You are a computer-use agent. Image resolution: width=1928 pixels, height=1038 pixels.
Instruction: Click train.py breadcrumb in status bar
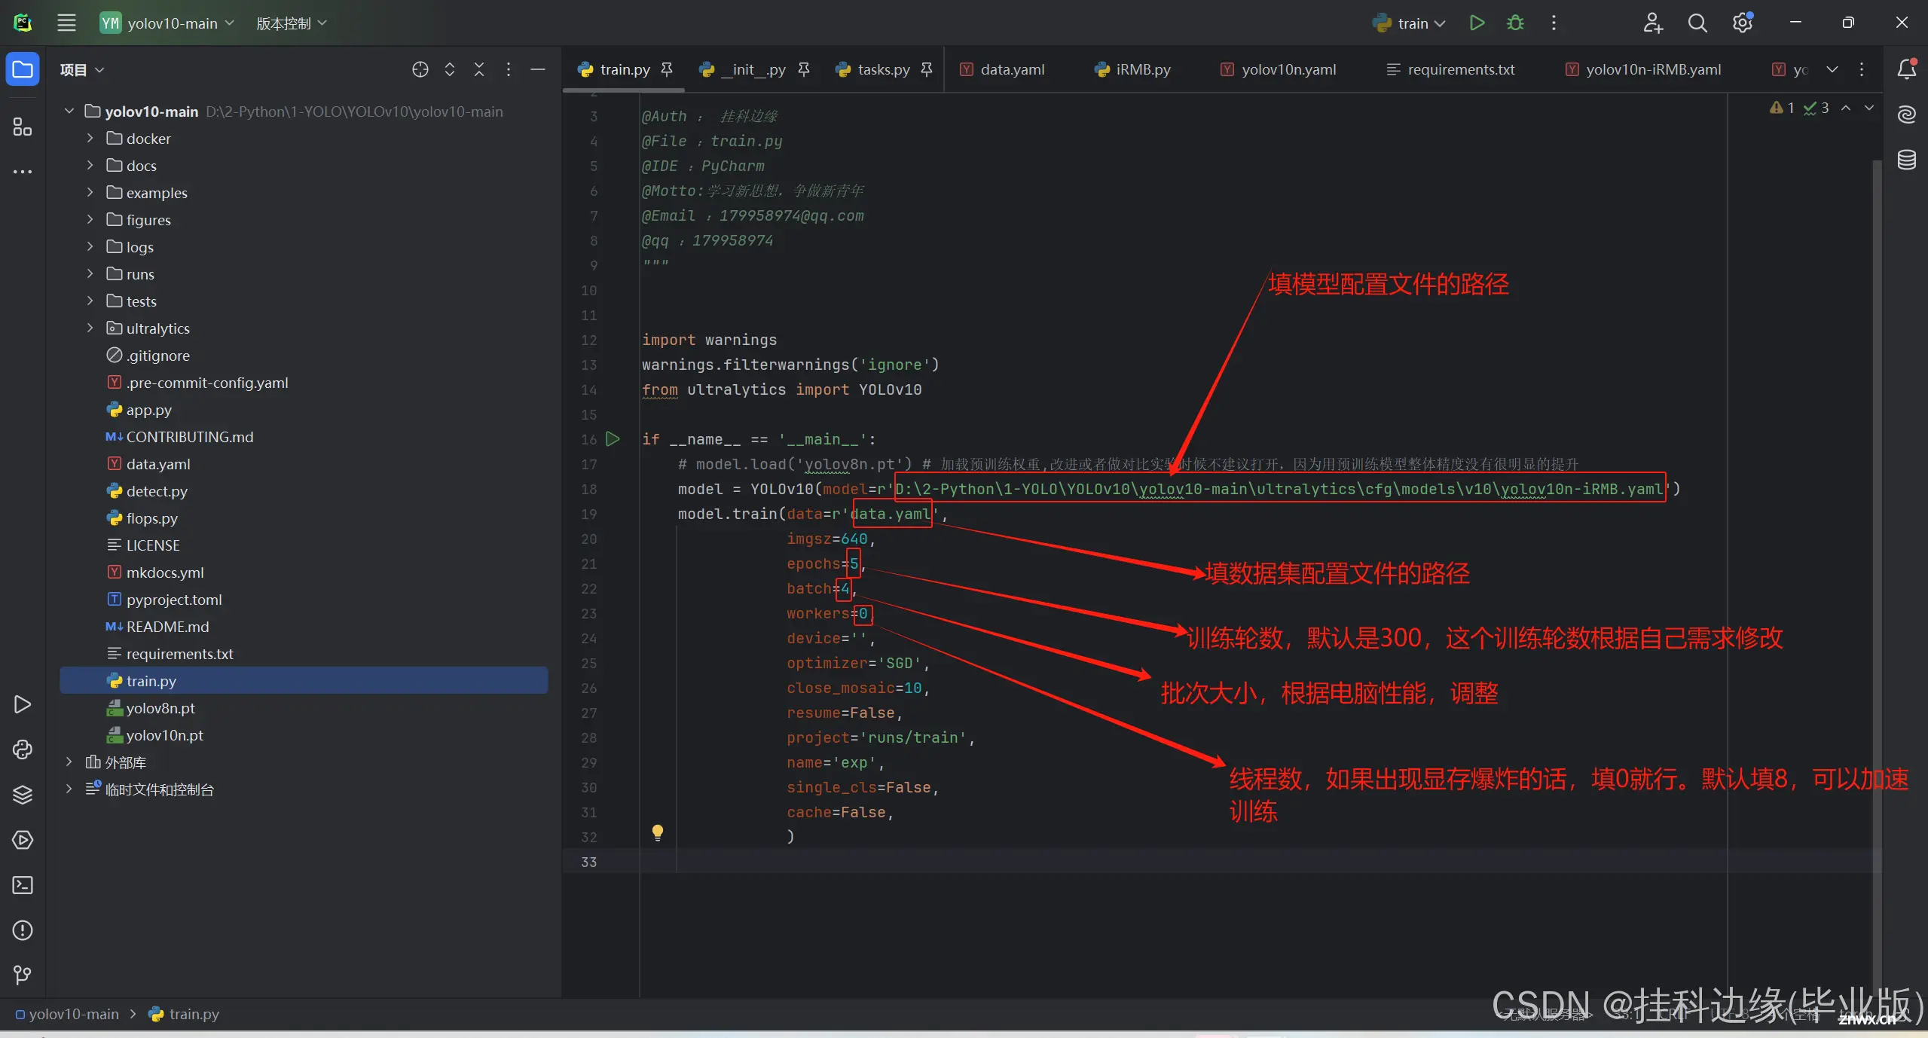pos(185,1014)
